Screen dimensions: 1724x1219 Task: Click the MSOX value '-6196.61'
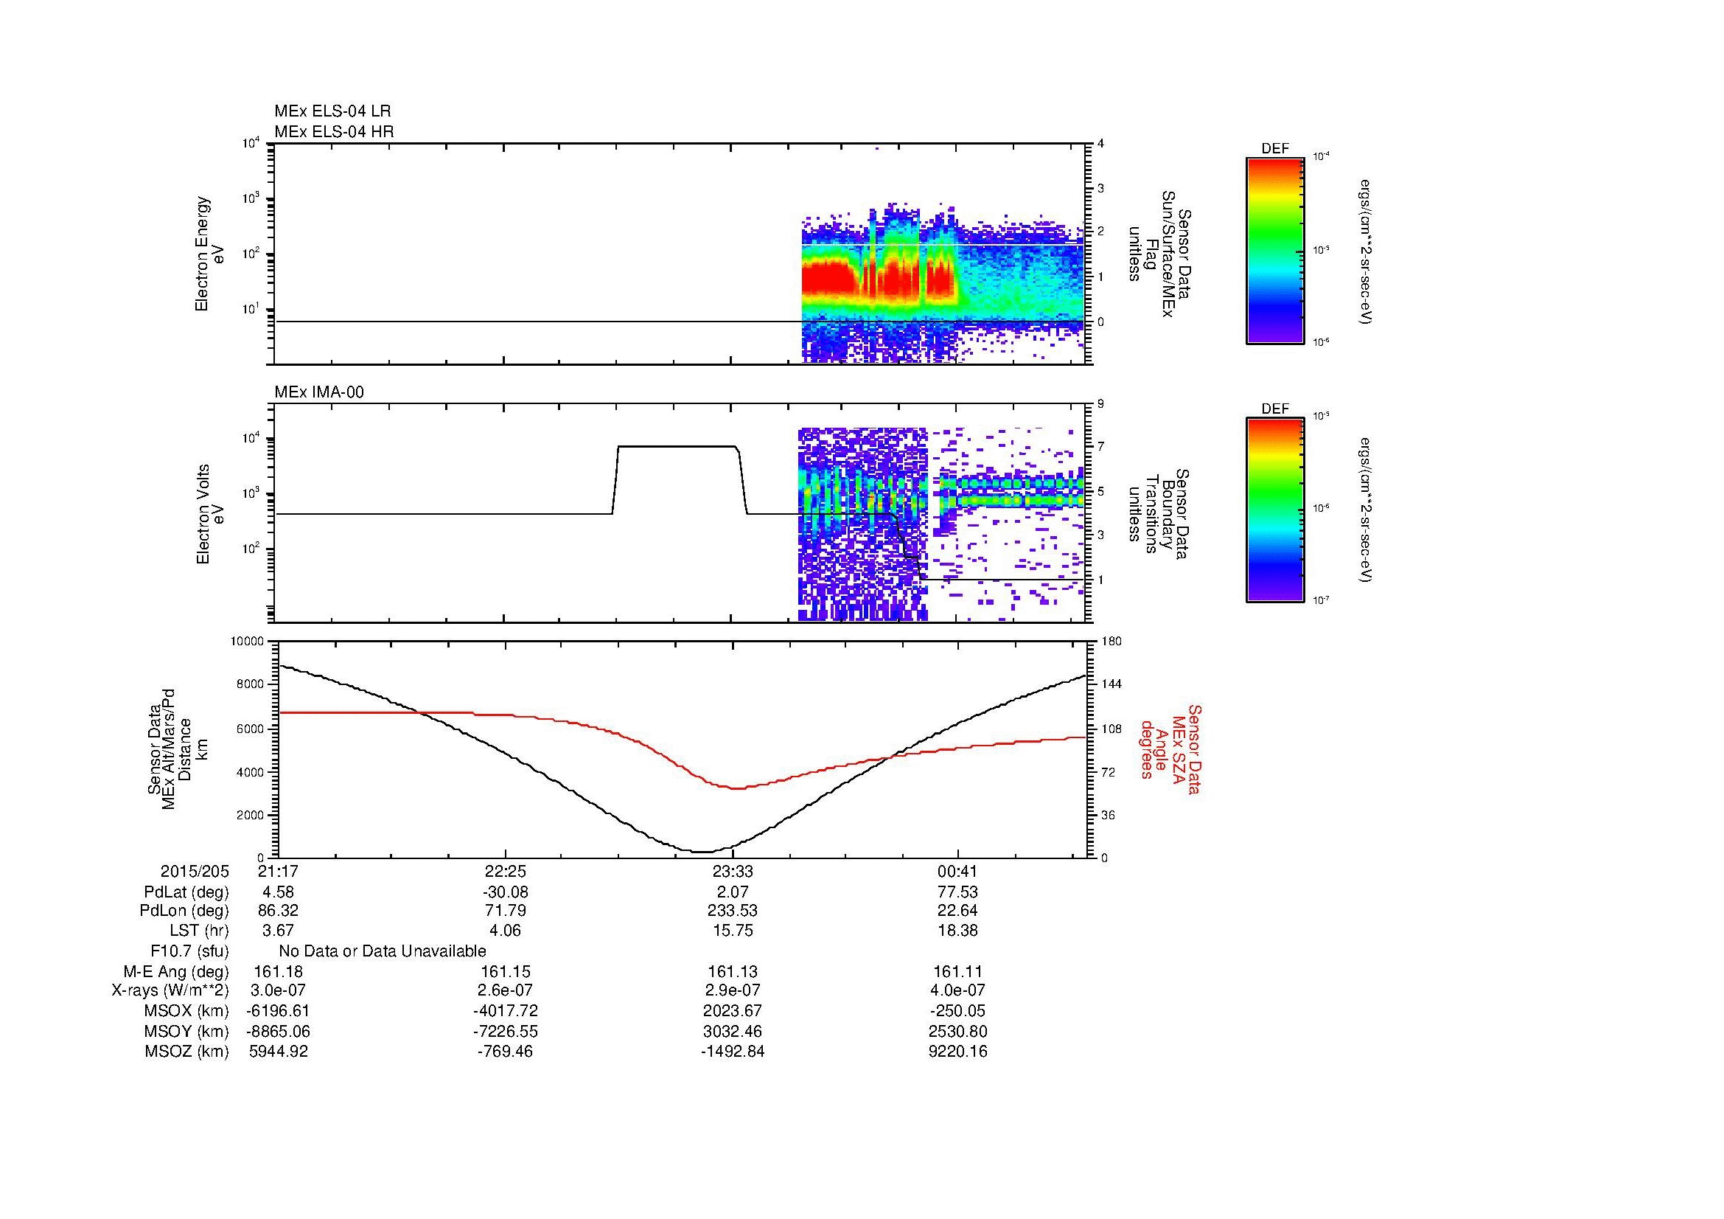pyautogui.click(x=278, y=1011)
